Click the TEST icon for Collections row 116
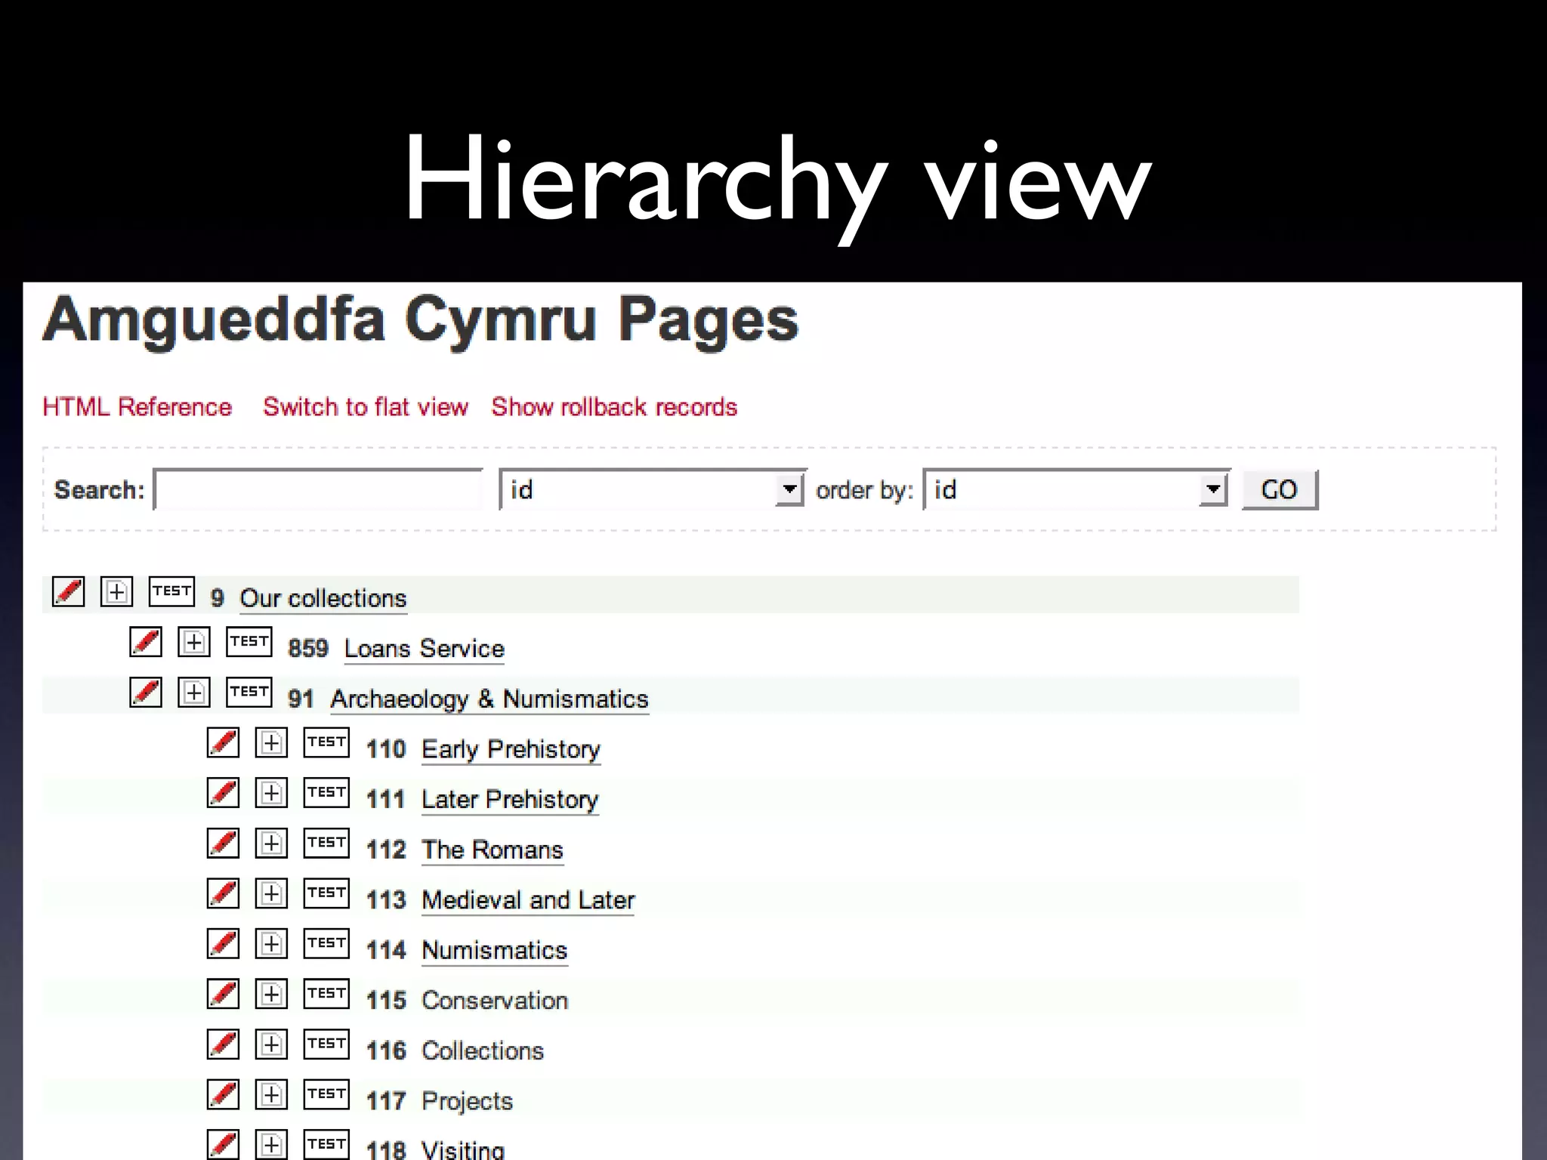This screenshot has height=1160, width=1547. pos(326,1044)
